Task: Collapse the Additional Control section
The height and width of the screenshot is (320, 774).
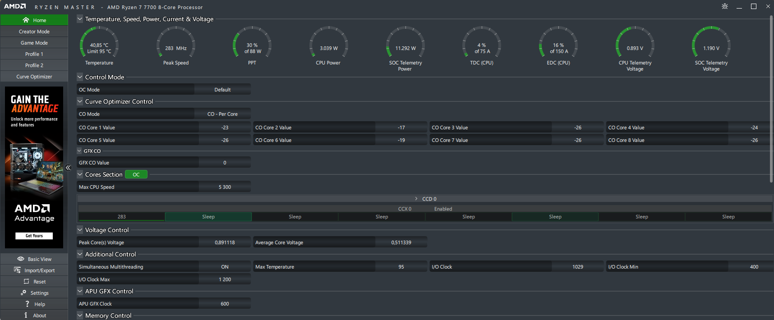Action: click(80, 254)
